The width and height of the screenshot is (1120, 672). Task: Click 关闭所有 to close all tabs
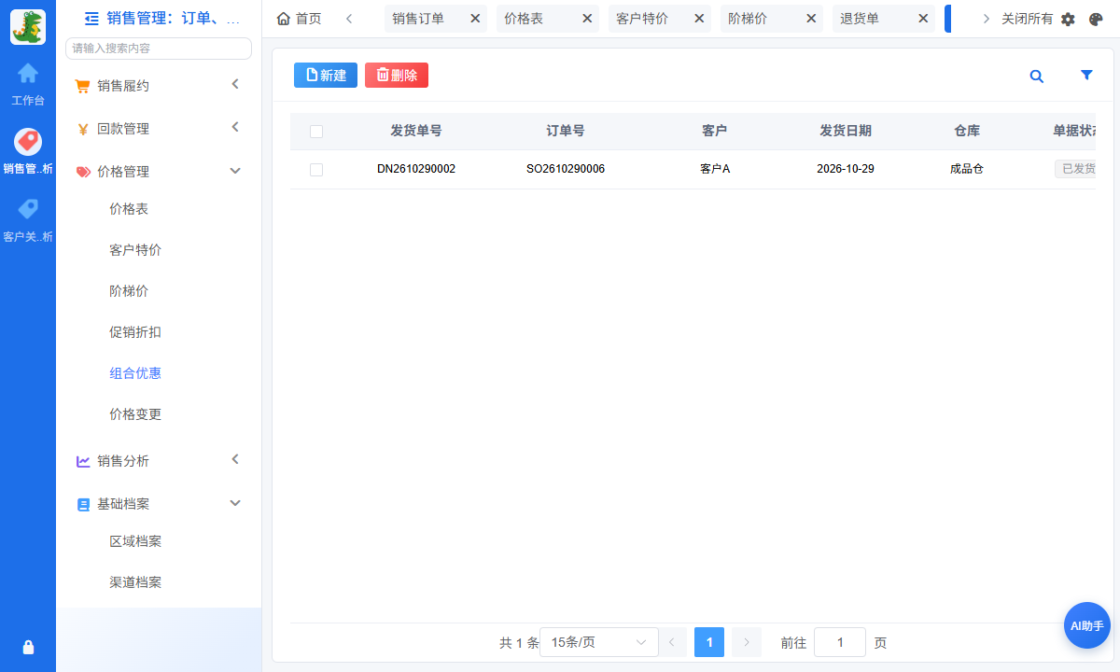[x=1027, y=19]
